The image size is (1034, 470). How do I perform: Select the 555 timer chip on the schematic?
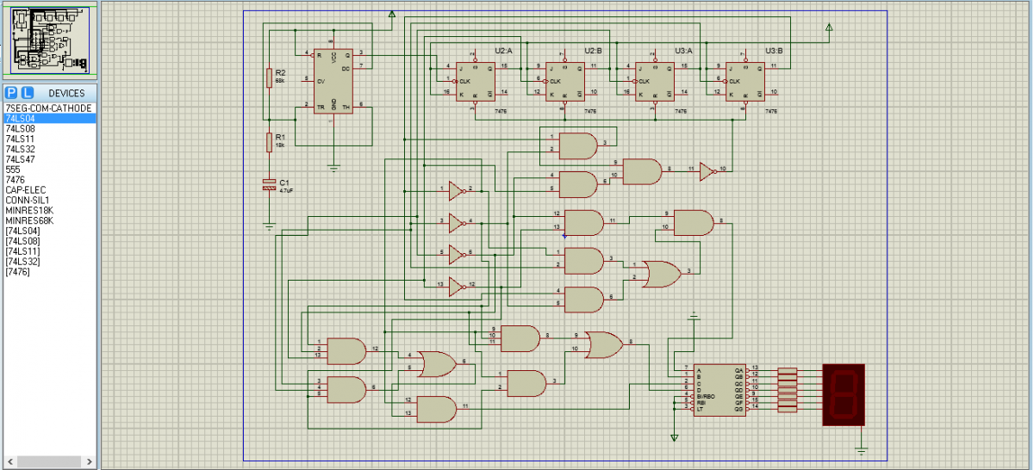tap(333, 83)
